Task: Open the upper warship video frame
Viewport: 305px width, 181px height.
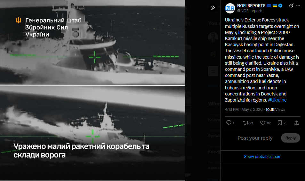Action: [92, 42]
